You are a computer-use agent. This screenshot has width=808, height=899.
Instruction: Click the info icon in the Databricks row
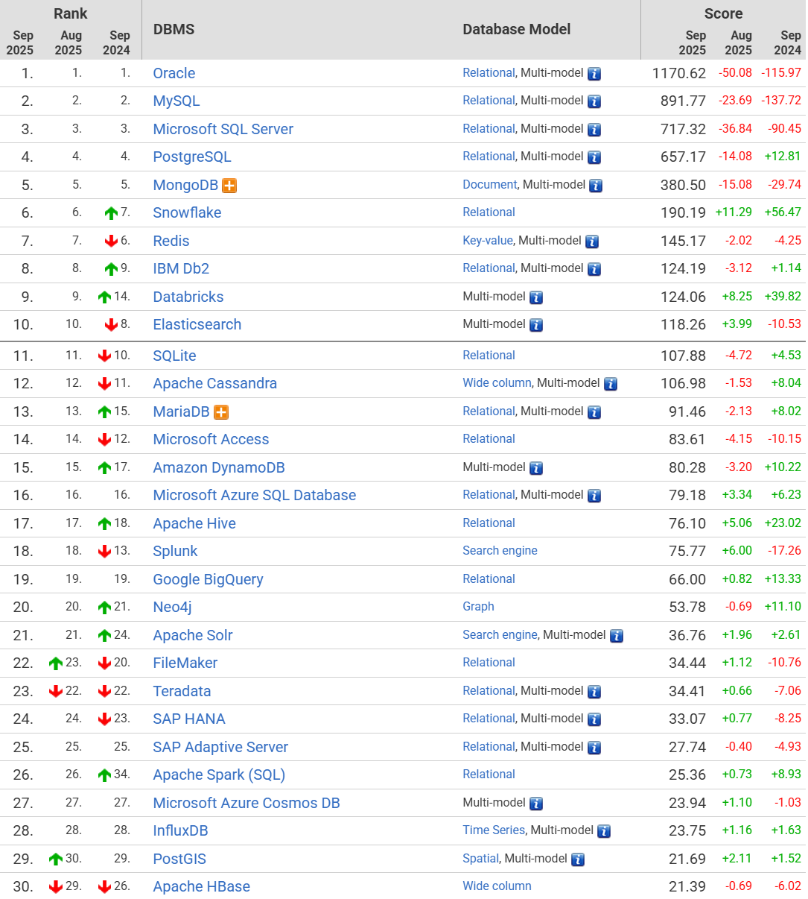536,297
